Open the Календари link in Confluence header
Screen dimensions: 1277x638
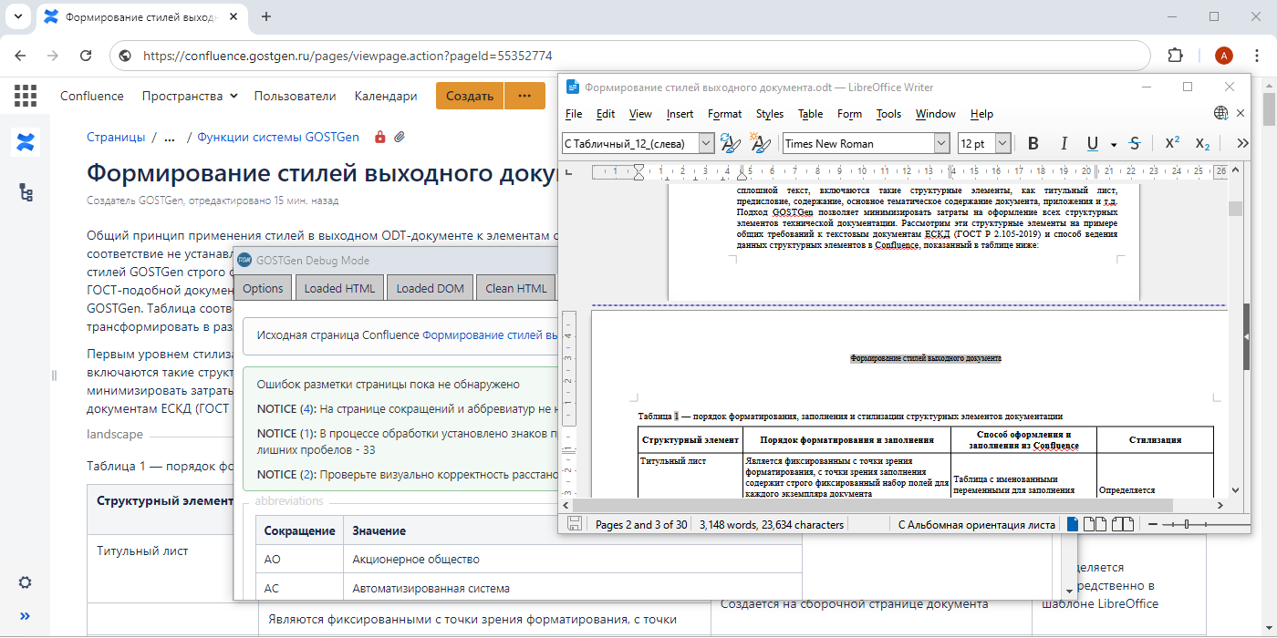[x=386, y=96]
